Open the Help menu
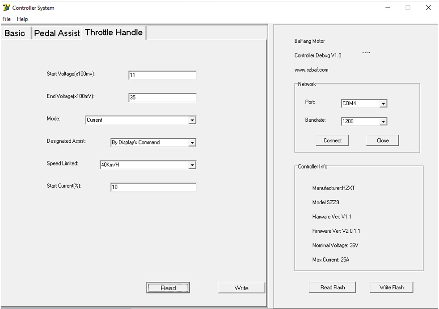 pos(22,19)
